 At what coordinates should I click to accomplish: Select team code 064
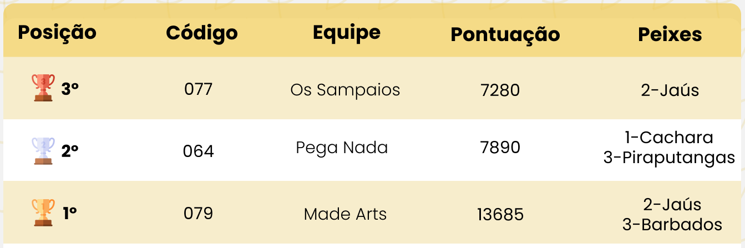coord(198,151)
